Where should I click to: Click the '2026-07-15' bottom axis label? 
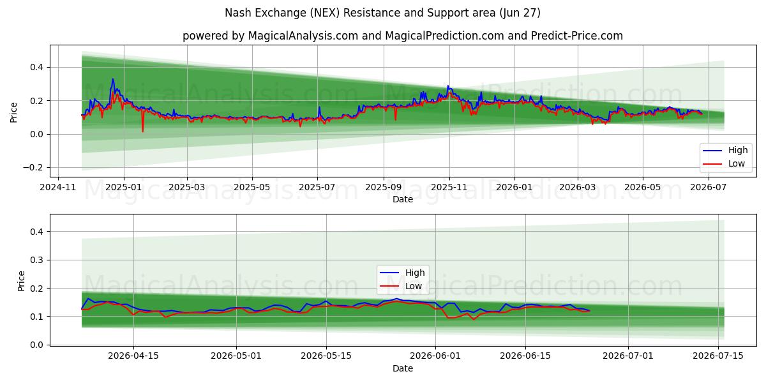point(718,356)
